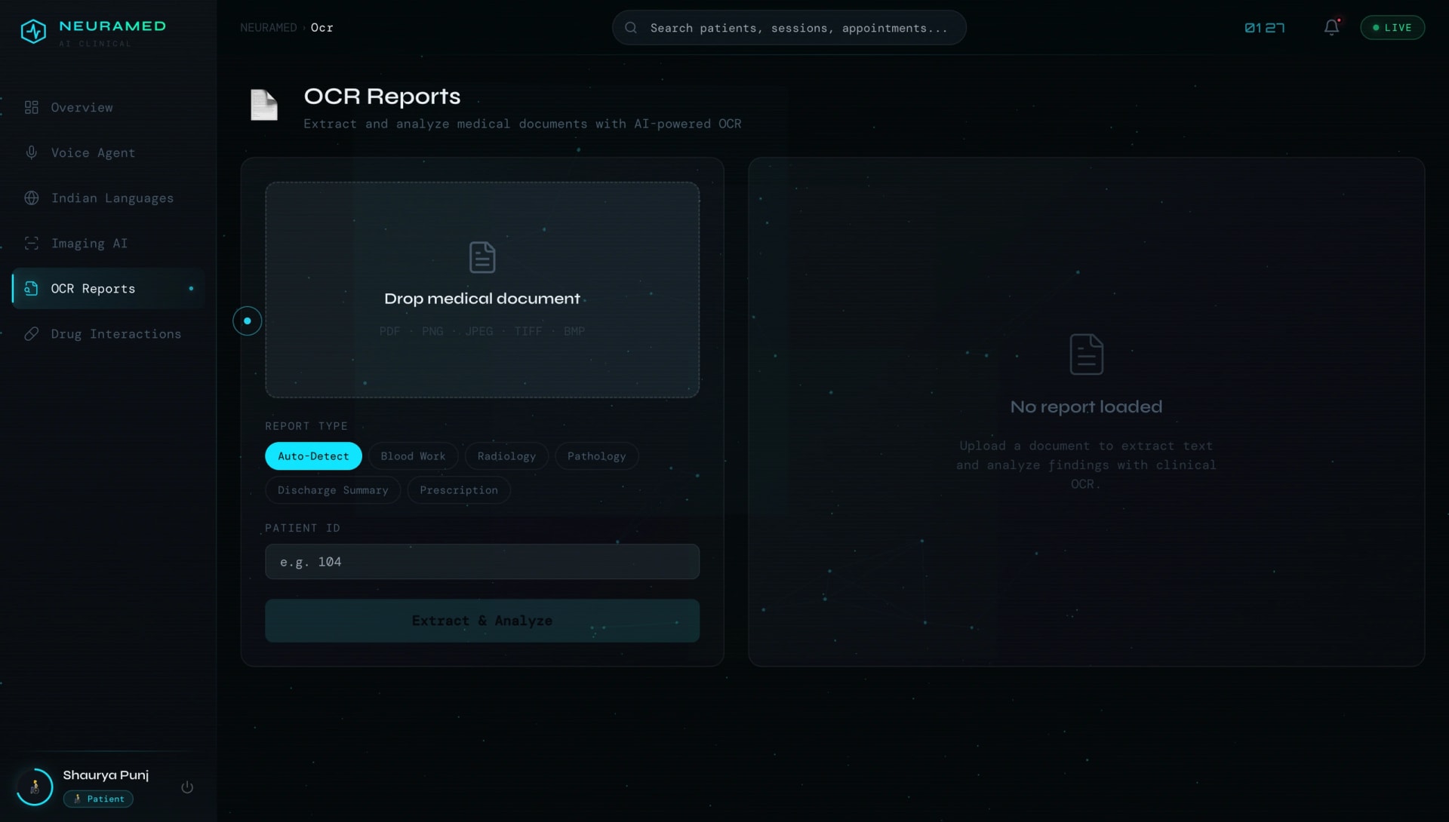The image size is (1449, 822).
Task: Click the NEURAMED brand name text
Action: pyautogui.click(x=112, y=26)
